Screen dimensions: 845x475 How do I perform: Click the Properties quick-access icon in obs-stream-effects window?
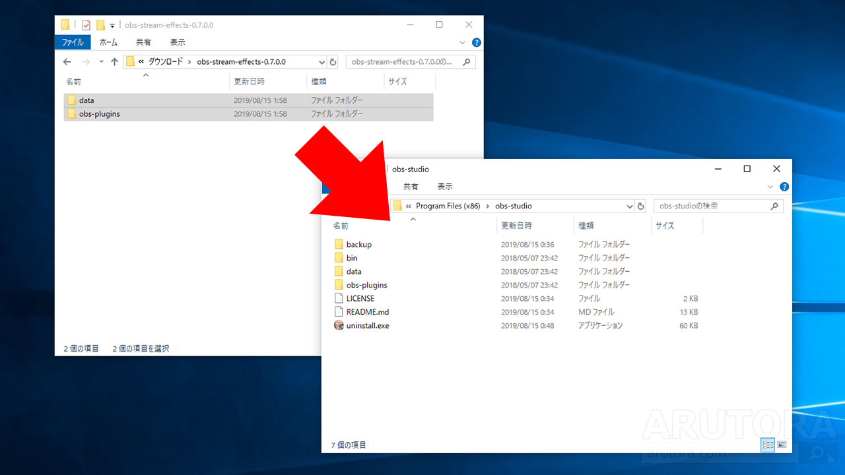(x=86, y=25)
